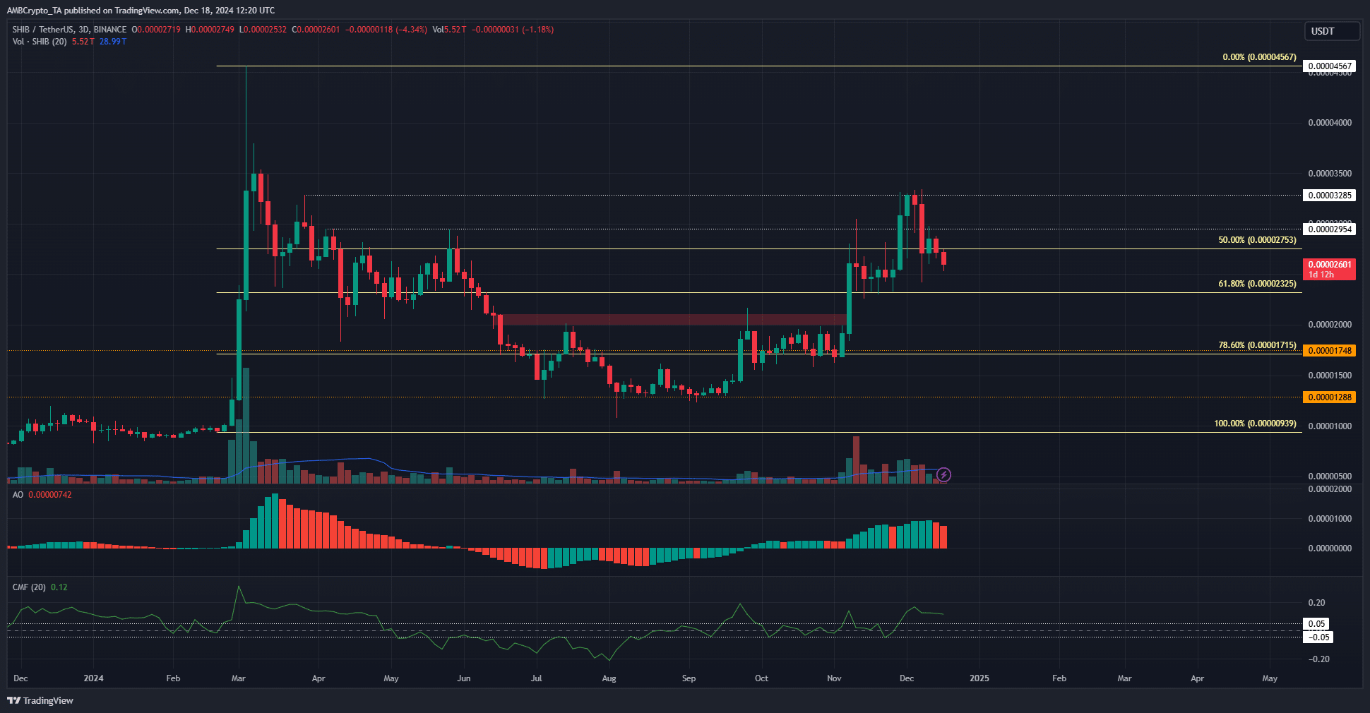Select the 50.00% (0.00002753) Fibonacci label
The width and height of the screenshot is (1370, 713).
click(x=1257, y=240)
